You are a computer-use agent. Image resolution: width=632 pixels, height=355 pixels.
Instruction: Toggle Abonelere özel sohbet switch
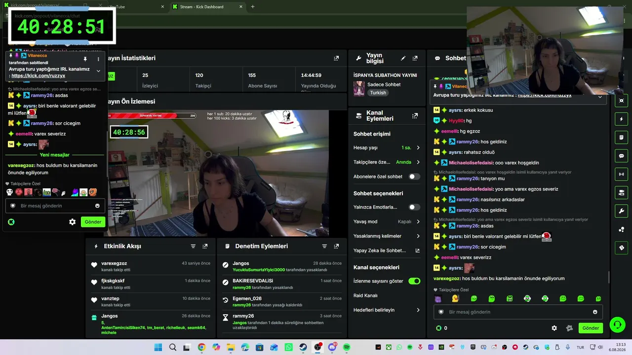click(x=414, y=177)
